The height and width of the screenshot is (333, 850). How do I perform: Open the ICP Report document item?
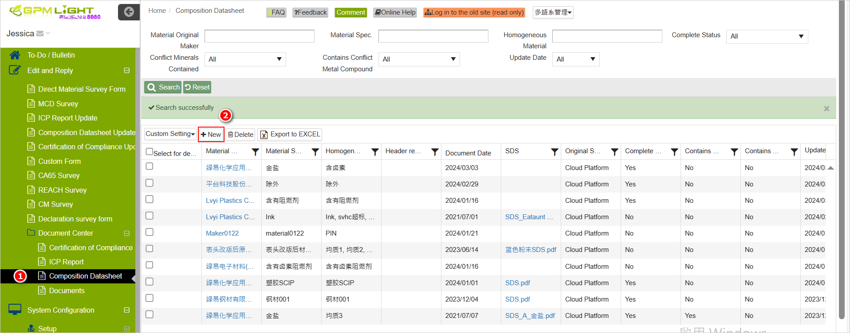pos(66,262)
